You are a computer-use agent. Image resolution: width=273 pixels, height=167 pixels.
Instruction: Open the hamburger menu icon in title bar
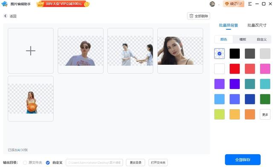coord(250,4)
